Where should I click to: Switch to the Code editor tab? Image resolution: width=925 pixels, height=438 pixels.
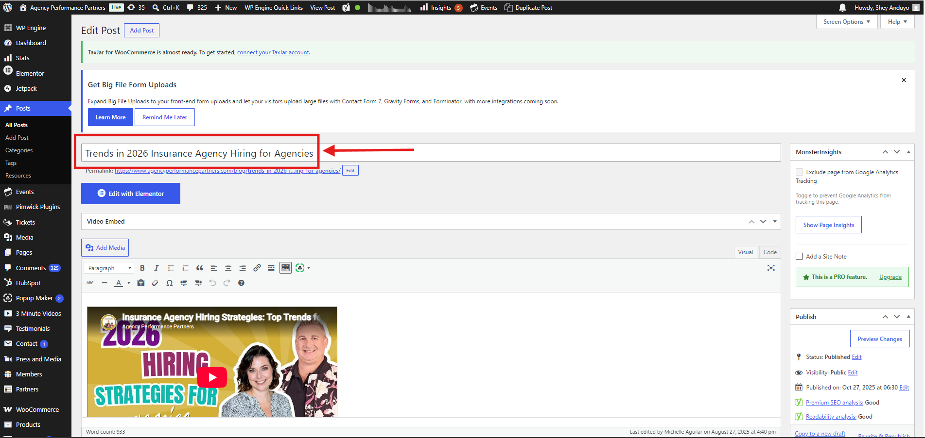770,252
